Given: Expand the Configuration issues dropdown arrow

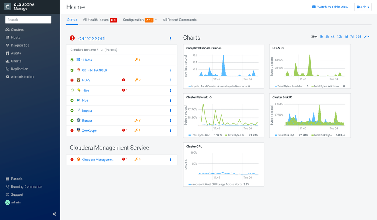Looking at the screenshot, I should pyautogui.click(x=156, y=20).
